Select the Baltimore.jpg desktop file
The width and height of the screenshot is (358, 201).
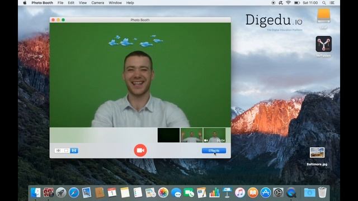(x=317, y=152)
